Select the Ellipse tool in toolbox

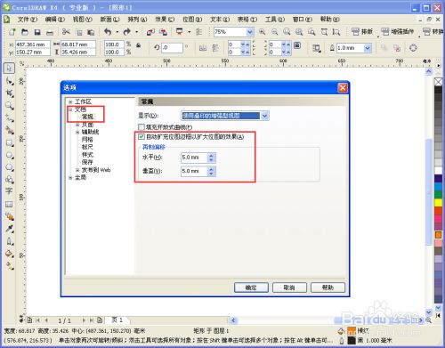click(9, 156)
